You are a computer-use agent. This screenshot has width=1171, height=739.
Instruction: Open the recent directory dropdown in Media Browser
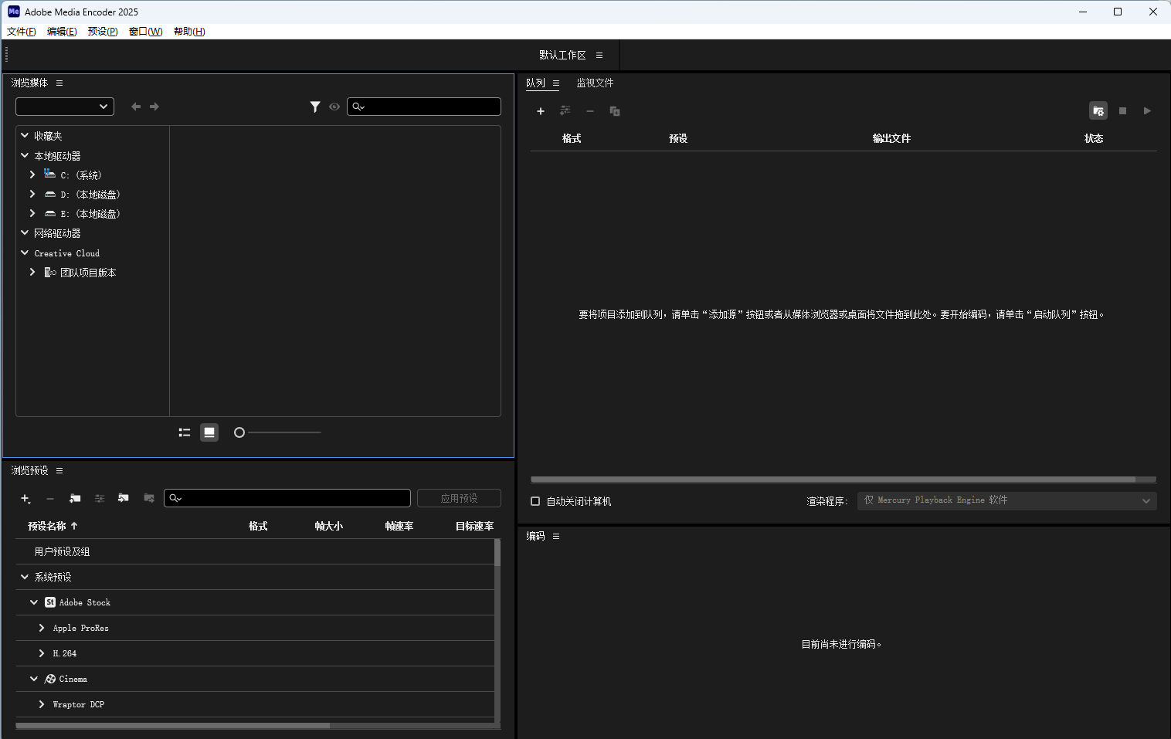point(65,107)
